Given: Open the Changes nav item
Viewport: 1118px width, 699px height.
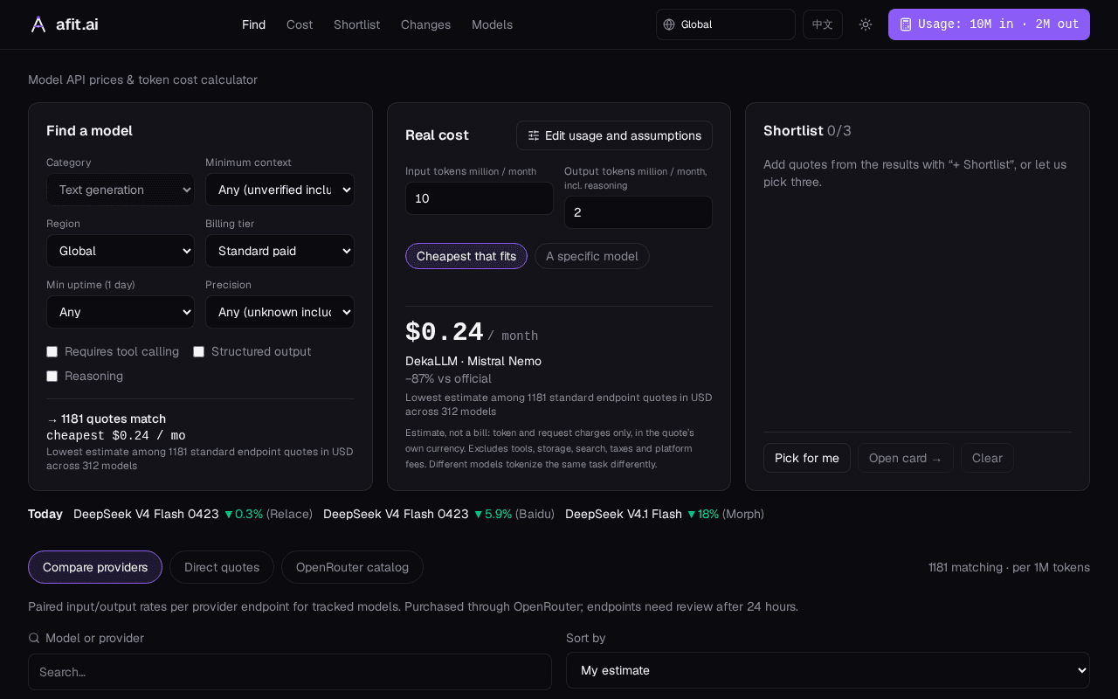Looking at the screenshot, I should [425, 24].
